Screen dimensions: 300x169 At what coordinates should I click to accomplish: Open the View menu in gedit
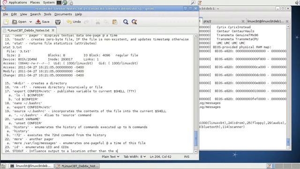click(23, 14)
